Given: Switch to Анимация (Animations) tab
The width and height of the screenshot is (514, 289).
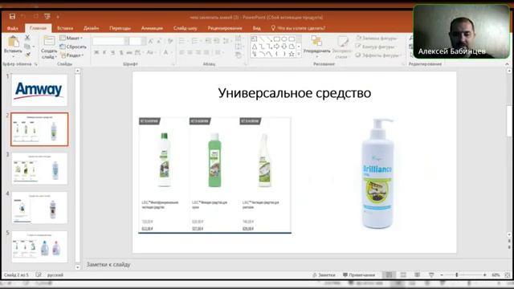Looking at the screenshot, I should click(x=152, y=28).
